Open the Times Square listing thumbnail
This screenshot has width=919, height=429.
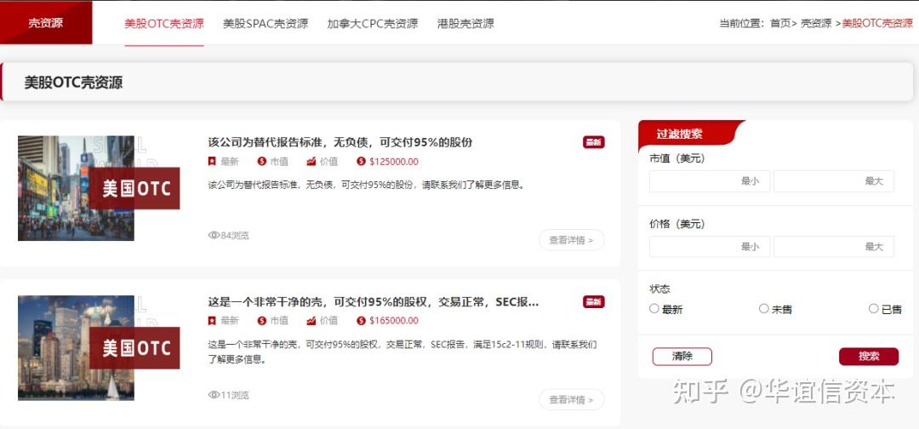76,188
